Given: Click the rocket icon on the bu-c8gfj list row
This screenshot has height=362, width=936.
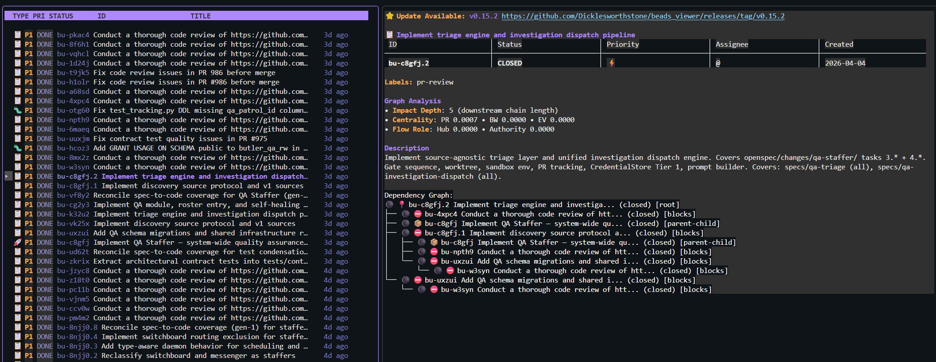Looking at the screenshot, I should pos(18,243).
